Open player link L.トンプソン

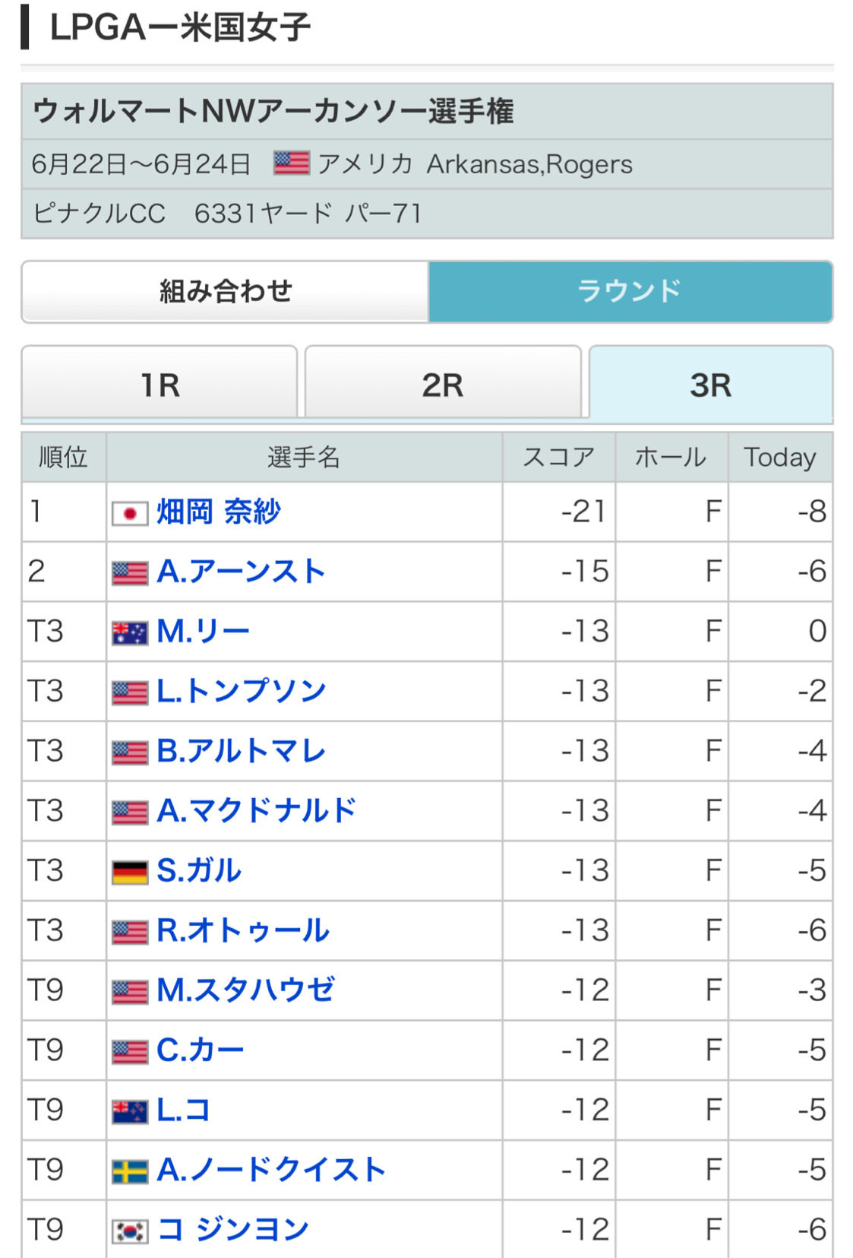(x=242, y=692)
